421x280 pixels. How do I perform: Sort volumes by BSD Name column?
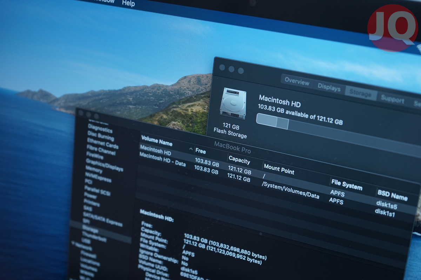pos(393,195)
